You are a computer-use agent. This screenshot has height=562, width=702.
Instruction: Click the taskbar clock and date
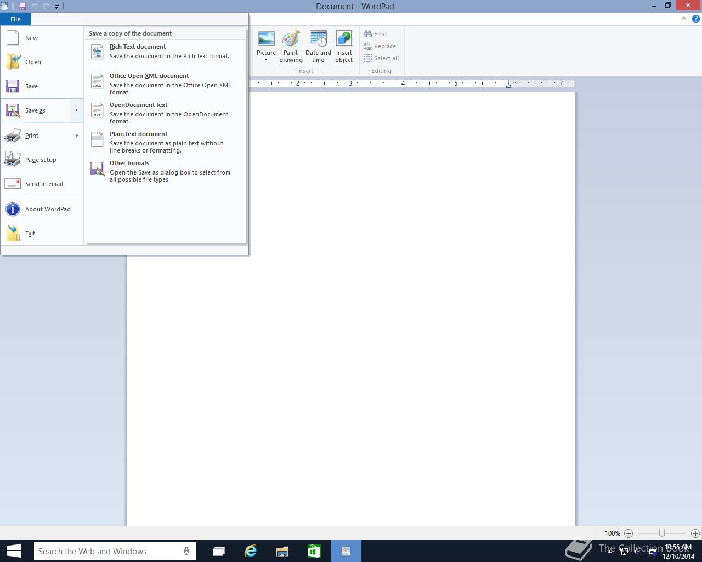(x=678, y=552)
